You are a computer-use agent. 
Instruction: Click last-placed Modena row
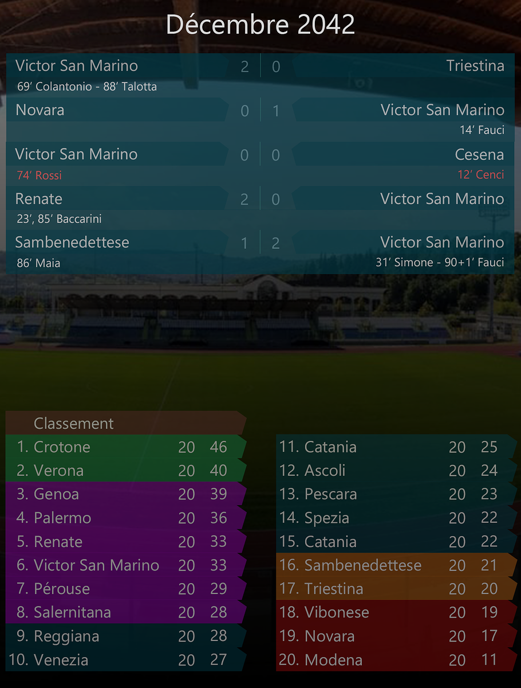pos(396,660)
